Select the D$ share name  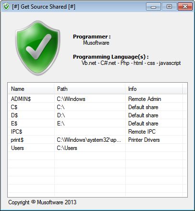tap(14, 115)
